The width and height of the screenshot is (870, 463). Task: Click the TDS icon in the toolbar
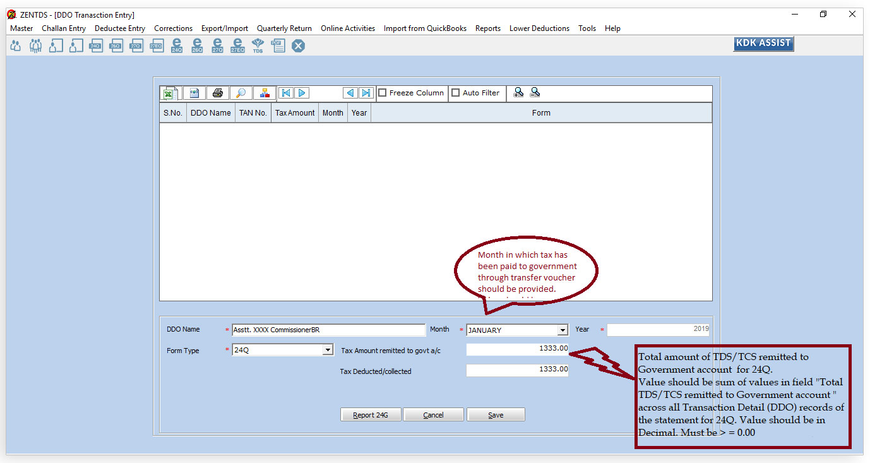[x=258, y=45]
